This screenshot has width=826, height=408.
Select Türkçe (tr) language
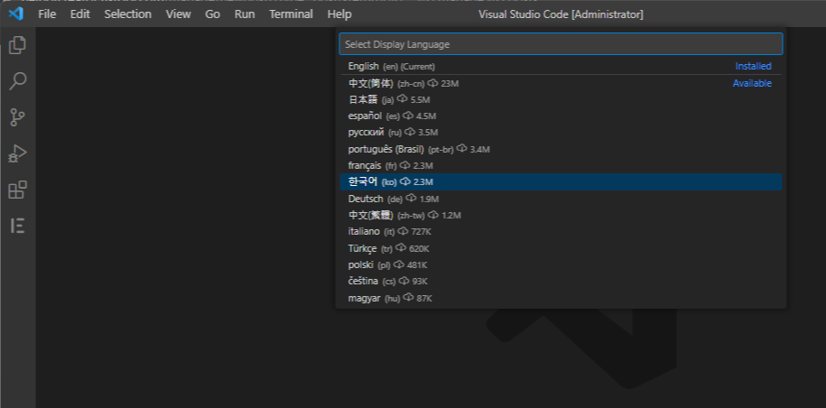tap(561, 248)
